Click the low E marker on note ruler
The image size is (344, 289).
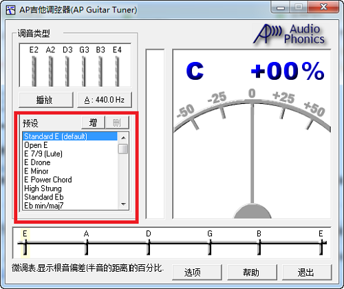[25, 243]
